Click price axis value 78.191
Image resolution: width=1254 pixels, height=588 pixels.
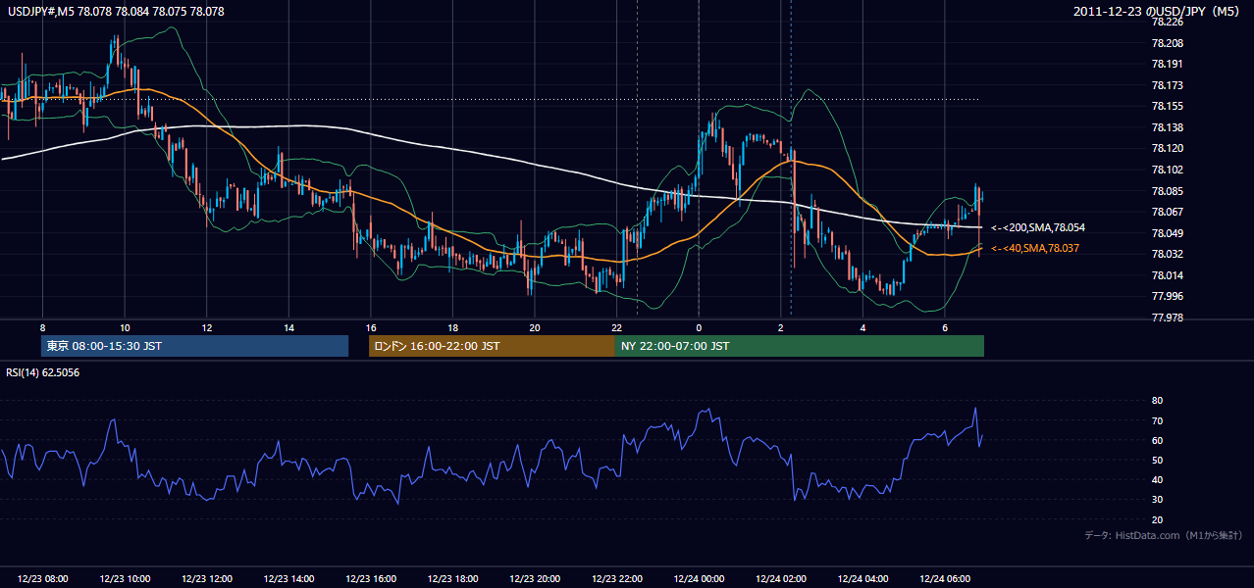click(x=1167, y=65)
